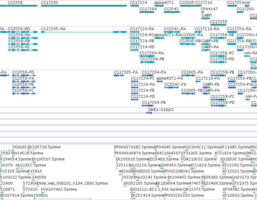
Task: Click the CG3558-RC transcript label
Action: click(x=19, y=47)
